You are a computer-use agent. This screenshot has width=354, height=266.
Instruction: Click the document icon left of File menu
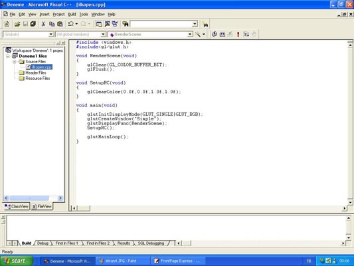point(5,14)
